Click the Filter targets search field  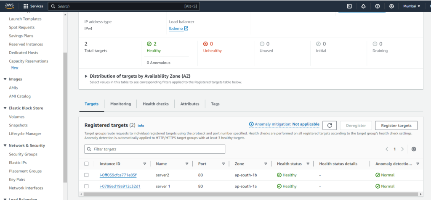pos(155,149)
